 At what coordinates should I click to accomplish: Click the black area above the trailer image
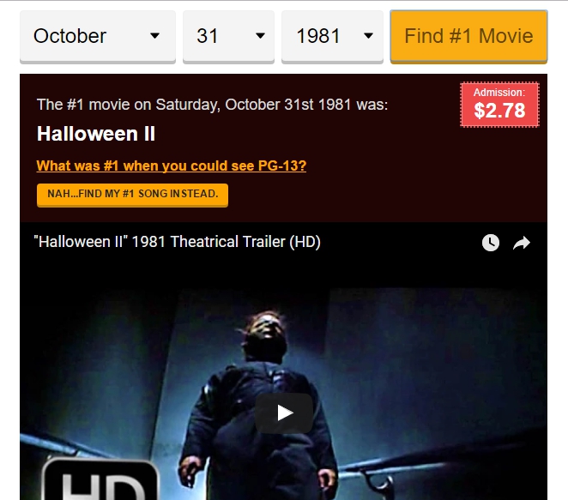284,272
